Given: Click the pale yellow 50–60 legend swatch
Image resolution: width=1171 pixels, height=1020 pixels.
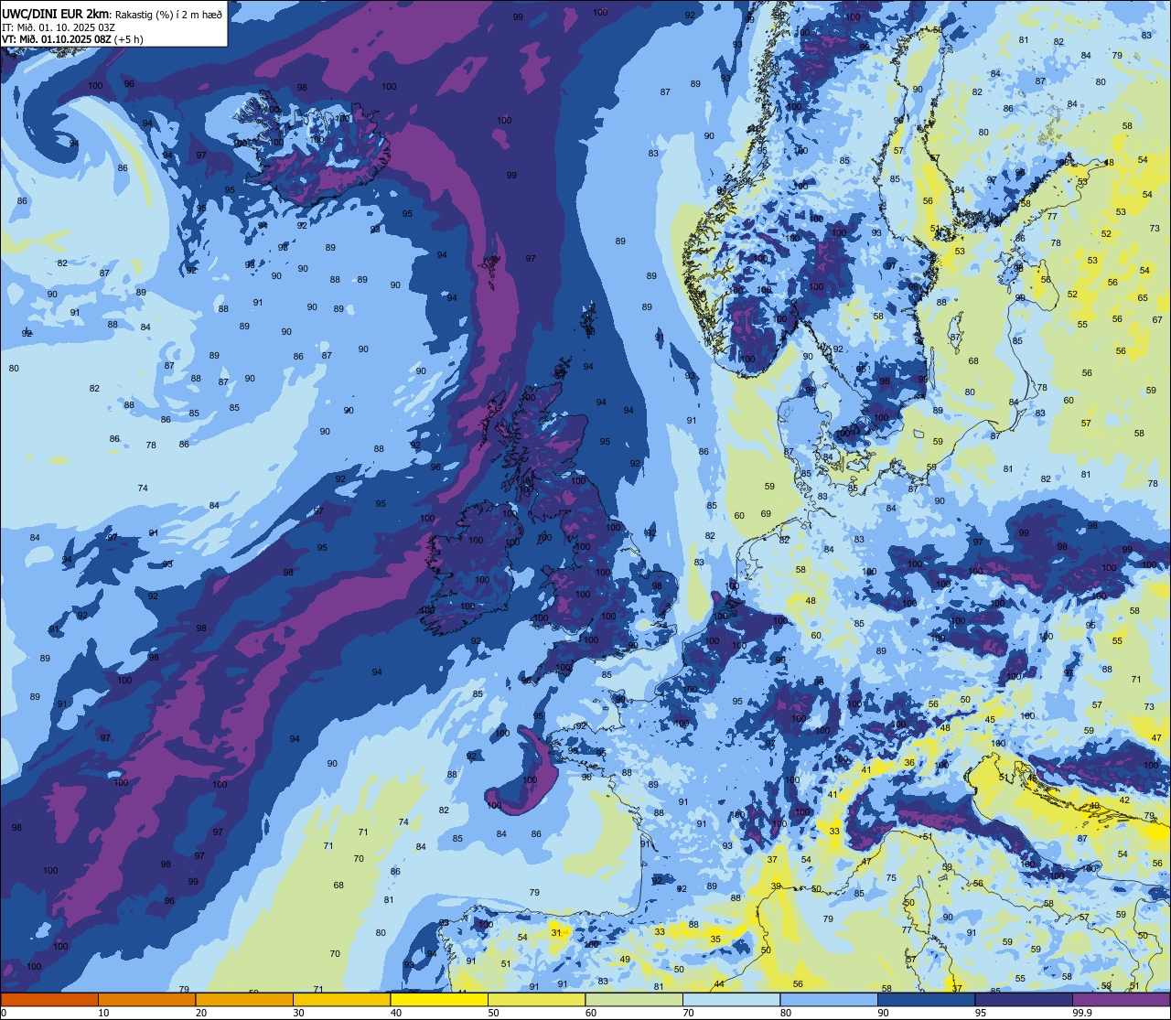Looking at the screenshot, I should (x=536, y=999).
